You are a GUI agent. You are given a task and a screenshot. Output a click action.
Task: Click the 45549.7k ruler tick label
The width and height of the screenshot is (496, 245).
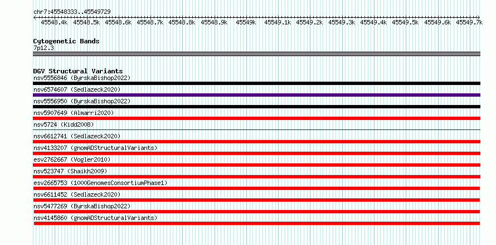469,22
